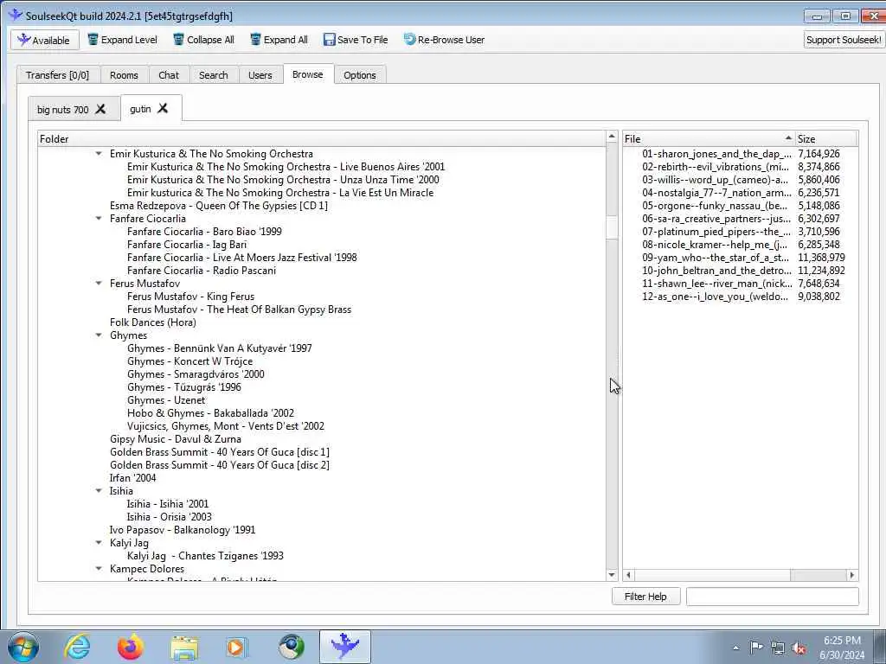Click size value 11,234,892
This screenshot has height=664, width=886.
pos(822,271)
